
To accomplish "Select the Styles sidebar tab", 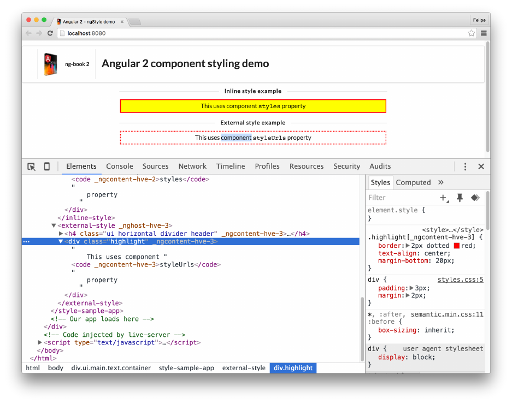I will tap(380, 182).
